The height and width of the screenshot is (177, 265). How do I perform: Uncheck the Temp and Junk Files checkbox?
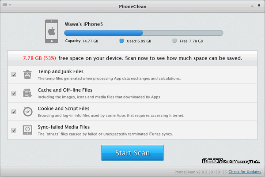point(14,75)
